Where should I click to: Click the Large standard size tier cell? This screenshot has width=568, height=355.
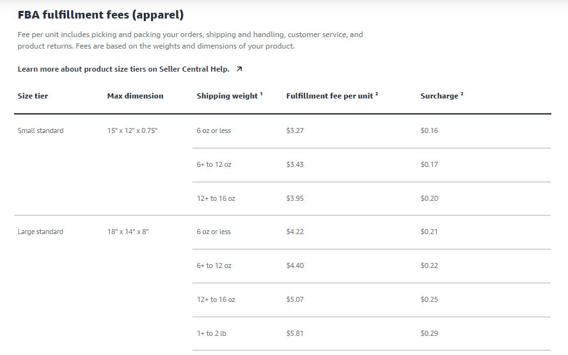[x=40, y=232]
